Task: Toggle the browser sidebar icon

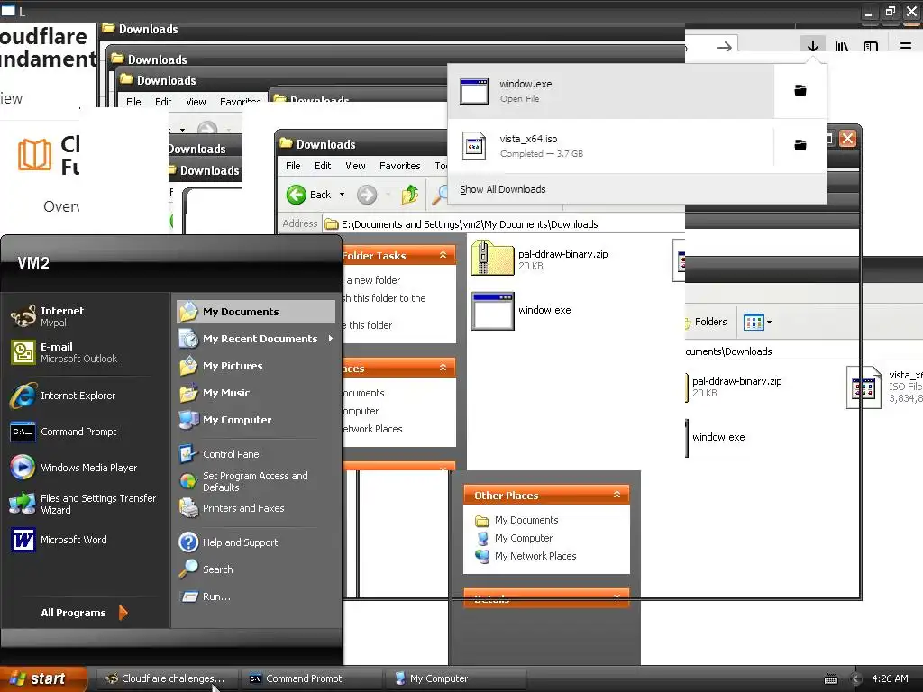Action: point(871,46)
